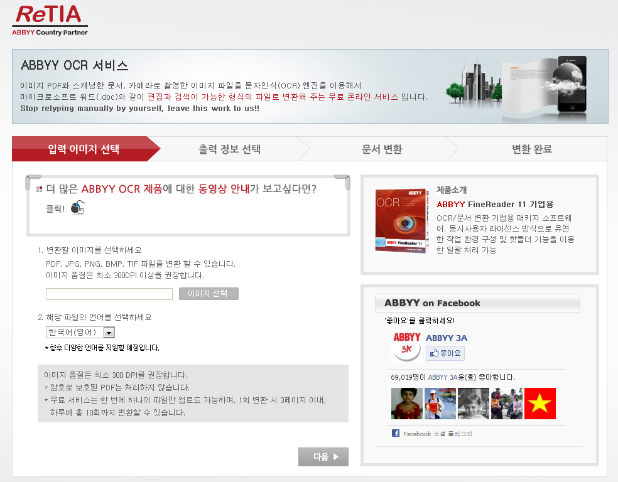Click the 'Stop retyping manually by yourself' text
The width and height of the screenshot is (618, 482).
click(x=139, y=109)
